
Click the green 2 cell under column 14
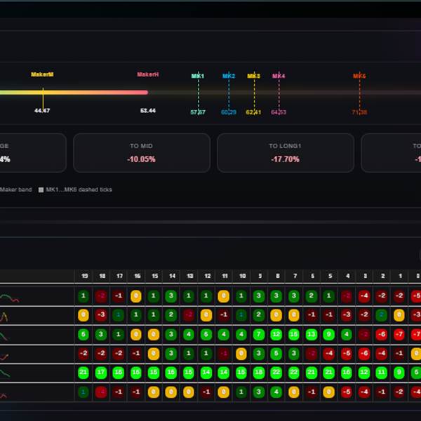171,315
